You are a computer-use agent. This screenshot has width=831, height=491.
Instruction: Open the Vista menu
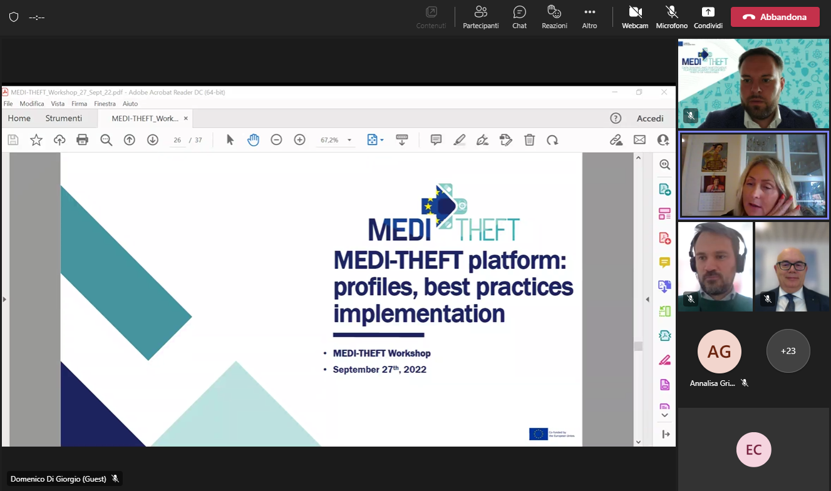(58, 104)
